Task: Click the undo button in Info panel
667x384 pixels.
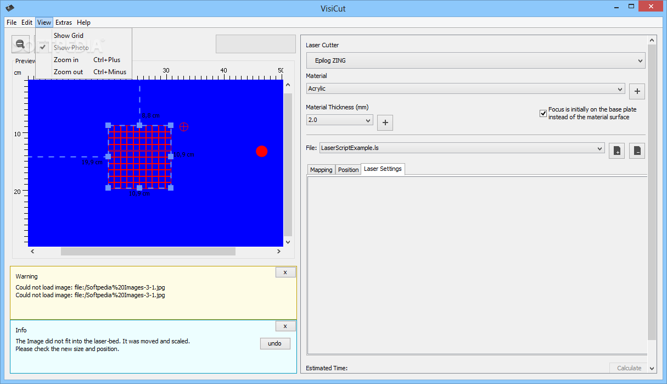Action: tap(274, 343)
